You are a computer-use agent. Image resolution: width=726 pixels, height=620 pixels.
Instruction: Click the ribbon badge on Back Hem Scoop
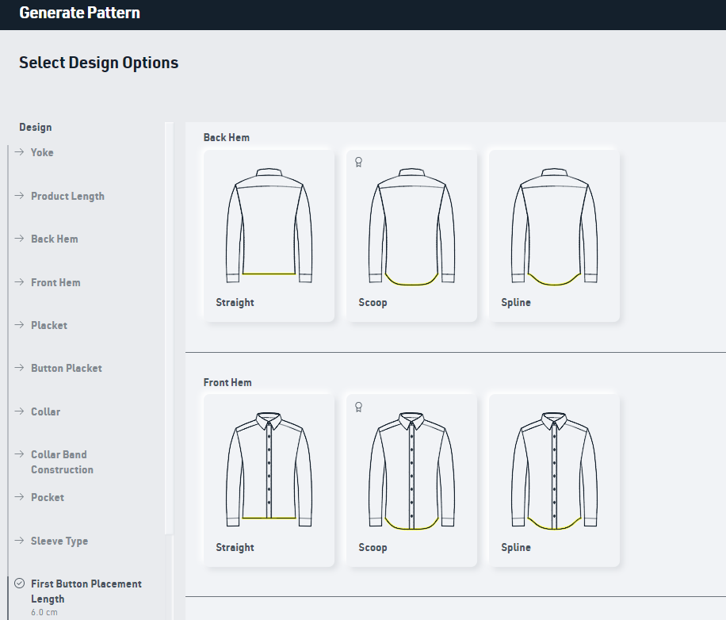(x=358, y=162)
